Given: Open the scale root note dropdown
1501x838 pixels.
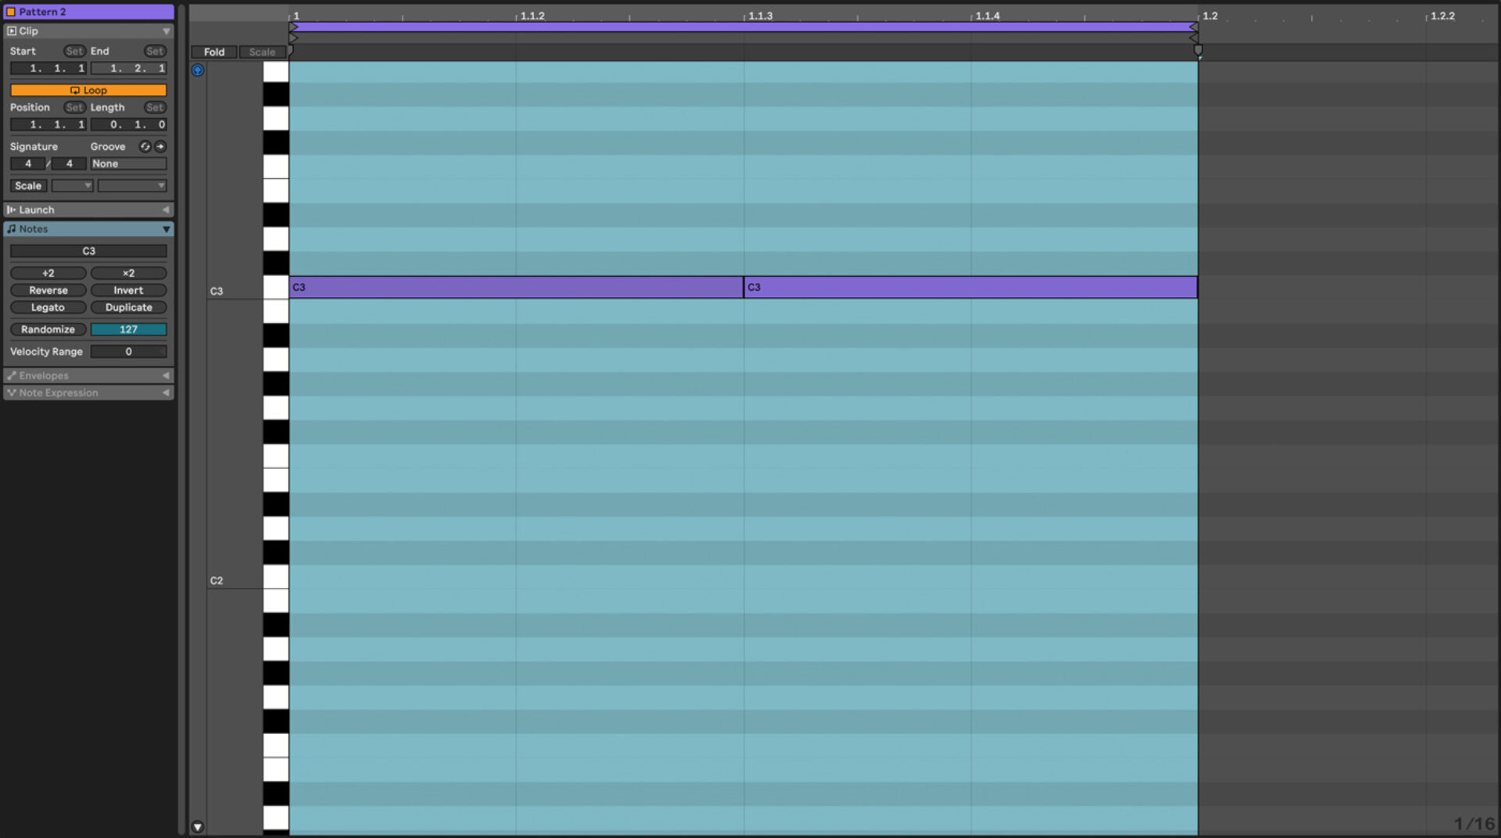Looking at the screenshot, I should [x=72, y=185].
